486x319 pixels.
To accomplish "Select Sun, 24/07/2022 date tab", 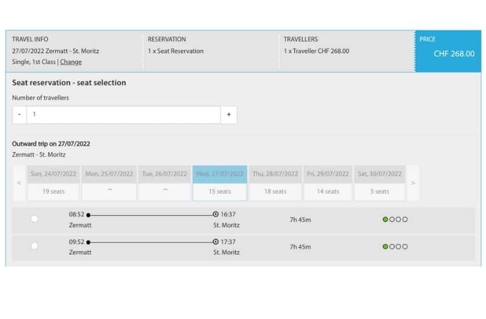I will [x=53, y=182].
